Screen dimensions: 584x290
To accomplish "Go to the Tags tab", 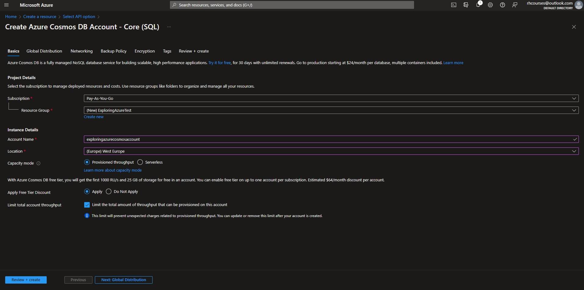I will pyautogui.click(x=167, y=51).
